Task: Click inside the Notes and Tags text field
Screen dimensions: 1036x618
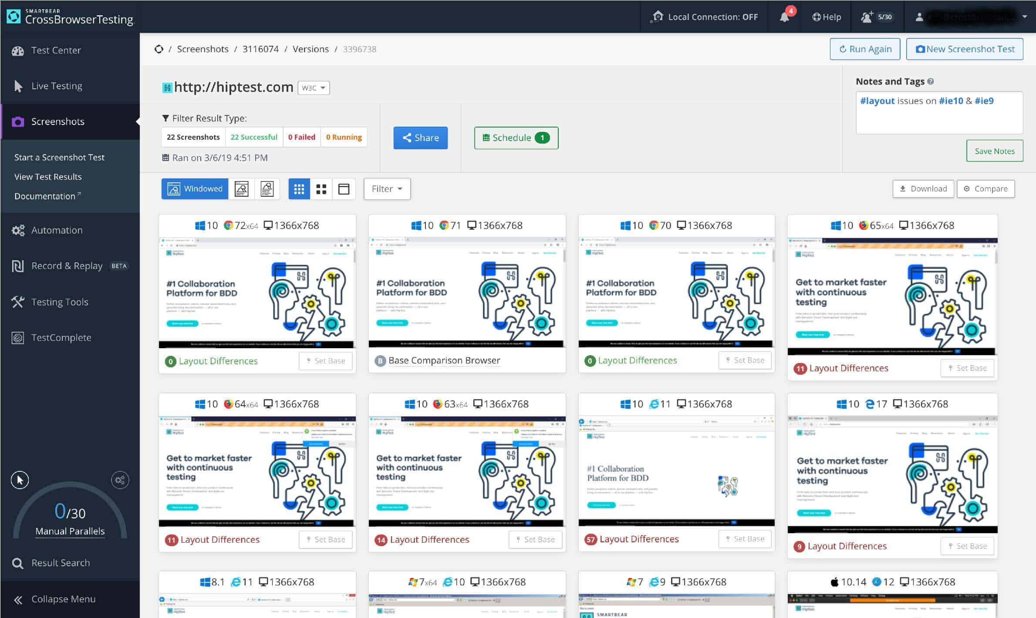Action: pyautogui.click(x=939, y=118)
